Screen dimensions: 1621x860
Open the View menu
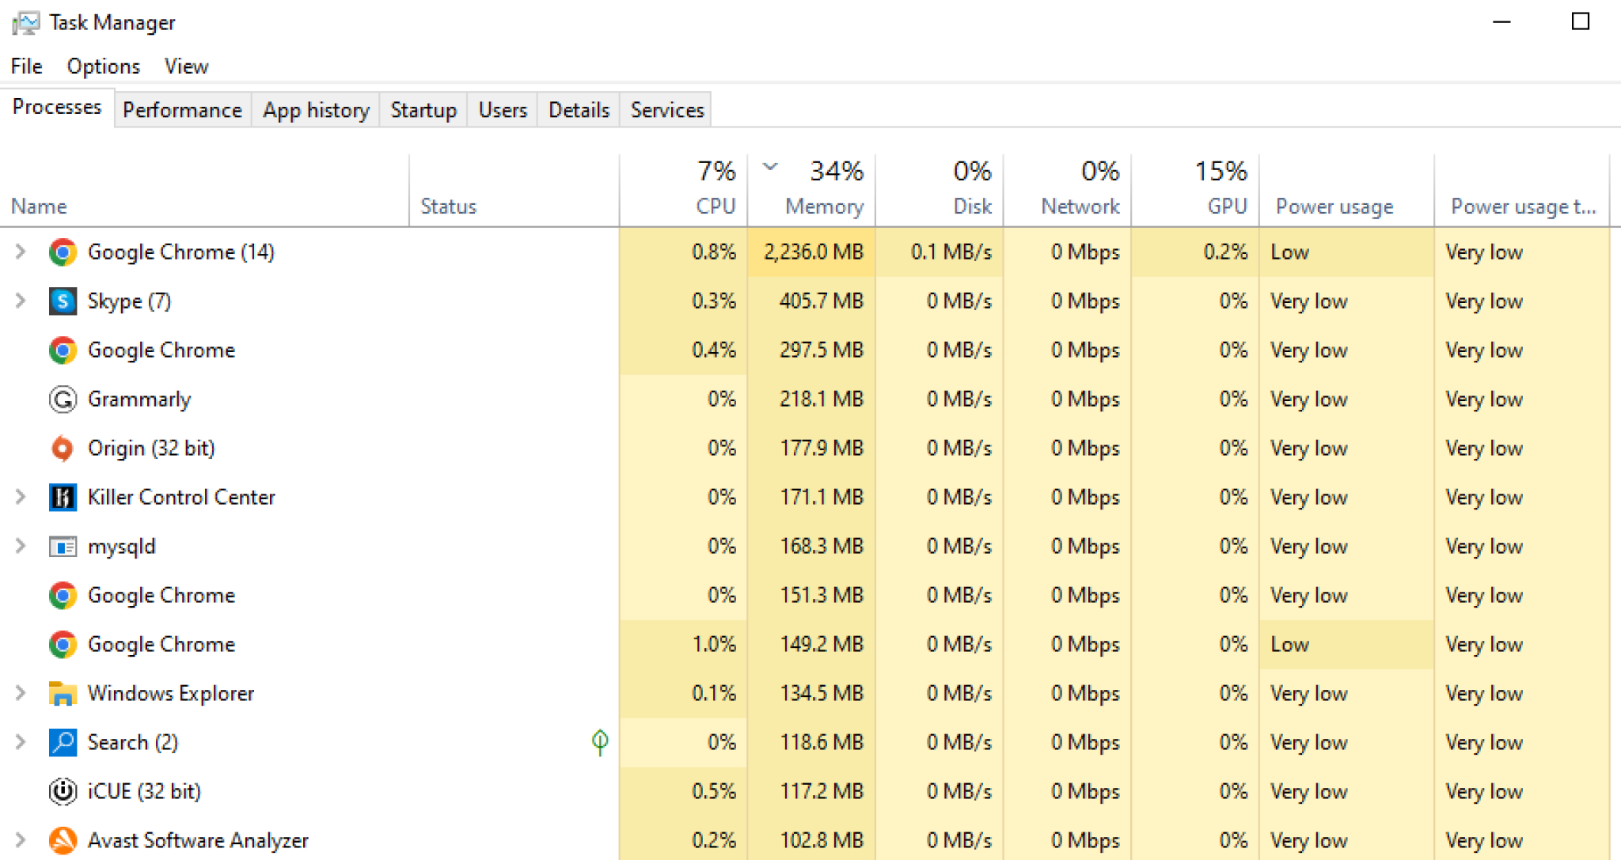(186, 66)
